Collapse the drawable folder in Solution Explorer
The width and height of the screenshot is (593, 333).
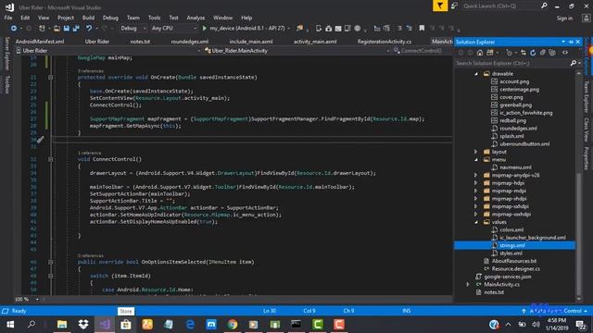point(476,74)
